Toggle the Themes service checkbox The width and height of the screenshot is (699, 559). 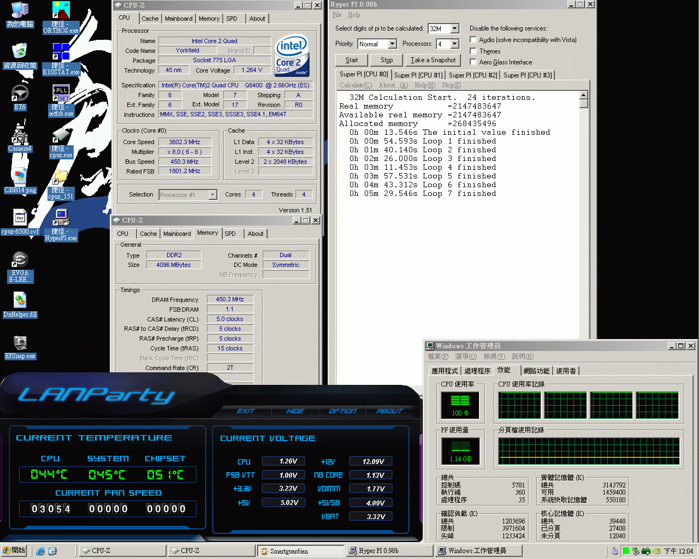[473, 51]
